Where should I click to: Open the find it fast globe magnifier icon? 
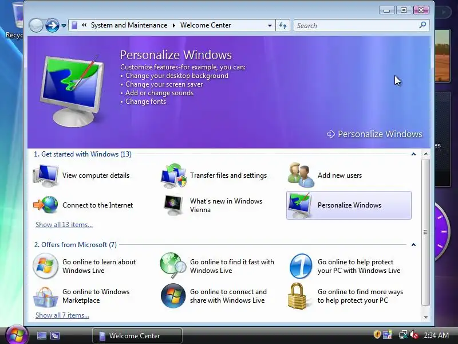click(x=173, y=265)
